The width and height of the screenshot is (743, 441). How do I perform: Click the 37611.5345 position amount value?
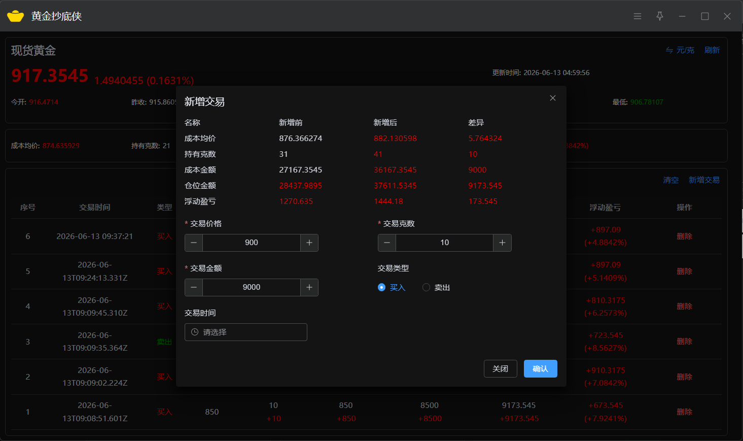point(395,186)
